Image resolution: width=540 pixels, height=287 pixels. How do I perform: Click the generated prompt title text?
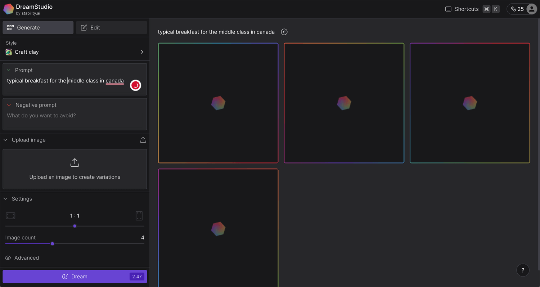pos(216,32)
